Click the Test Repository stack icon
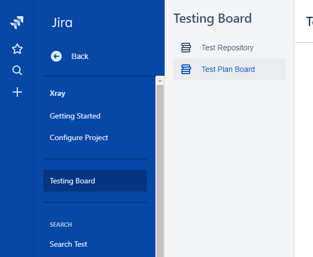Screen dimensions: 313x257 click(186, 48)
